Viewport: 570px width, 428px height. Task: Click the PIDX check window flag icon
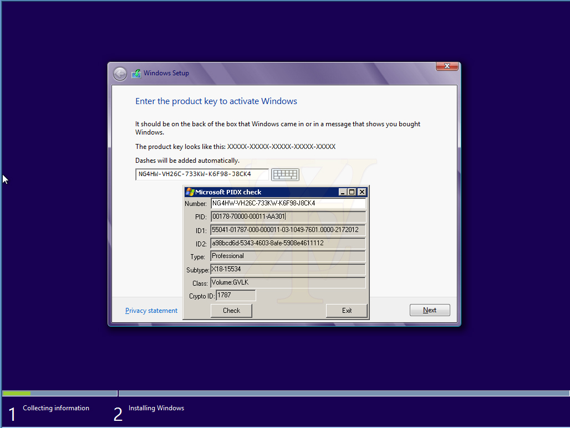190,192
